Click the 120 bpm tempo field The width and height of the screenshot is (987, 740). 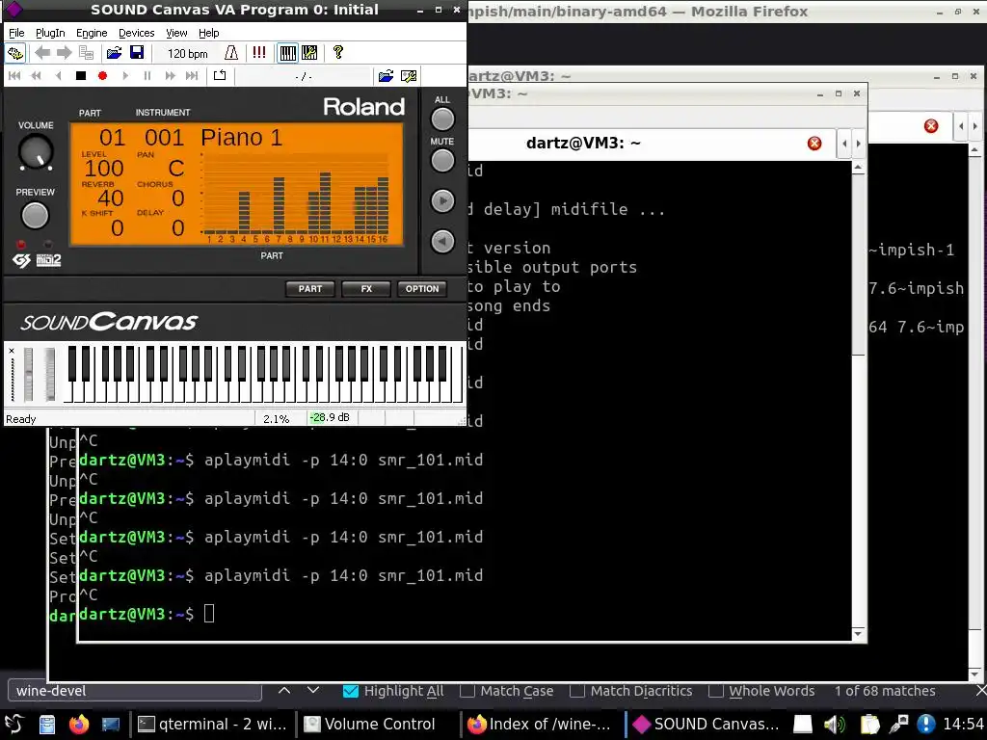187,54
